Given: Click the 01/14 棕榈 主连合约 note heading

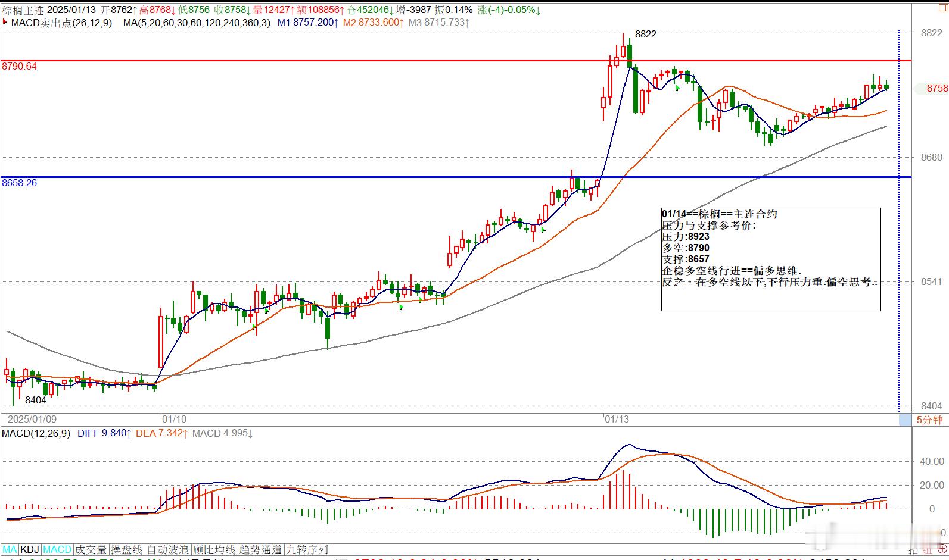Looking at the screenshot, I should click(x=720, y=214).
